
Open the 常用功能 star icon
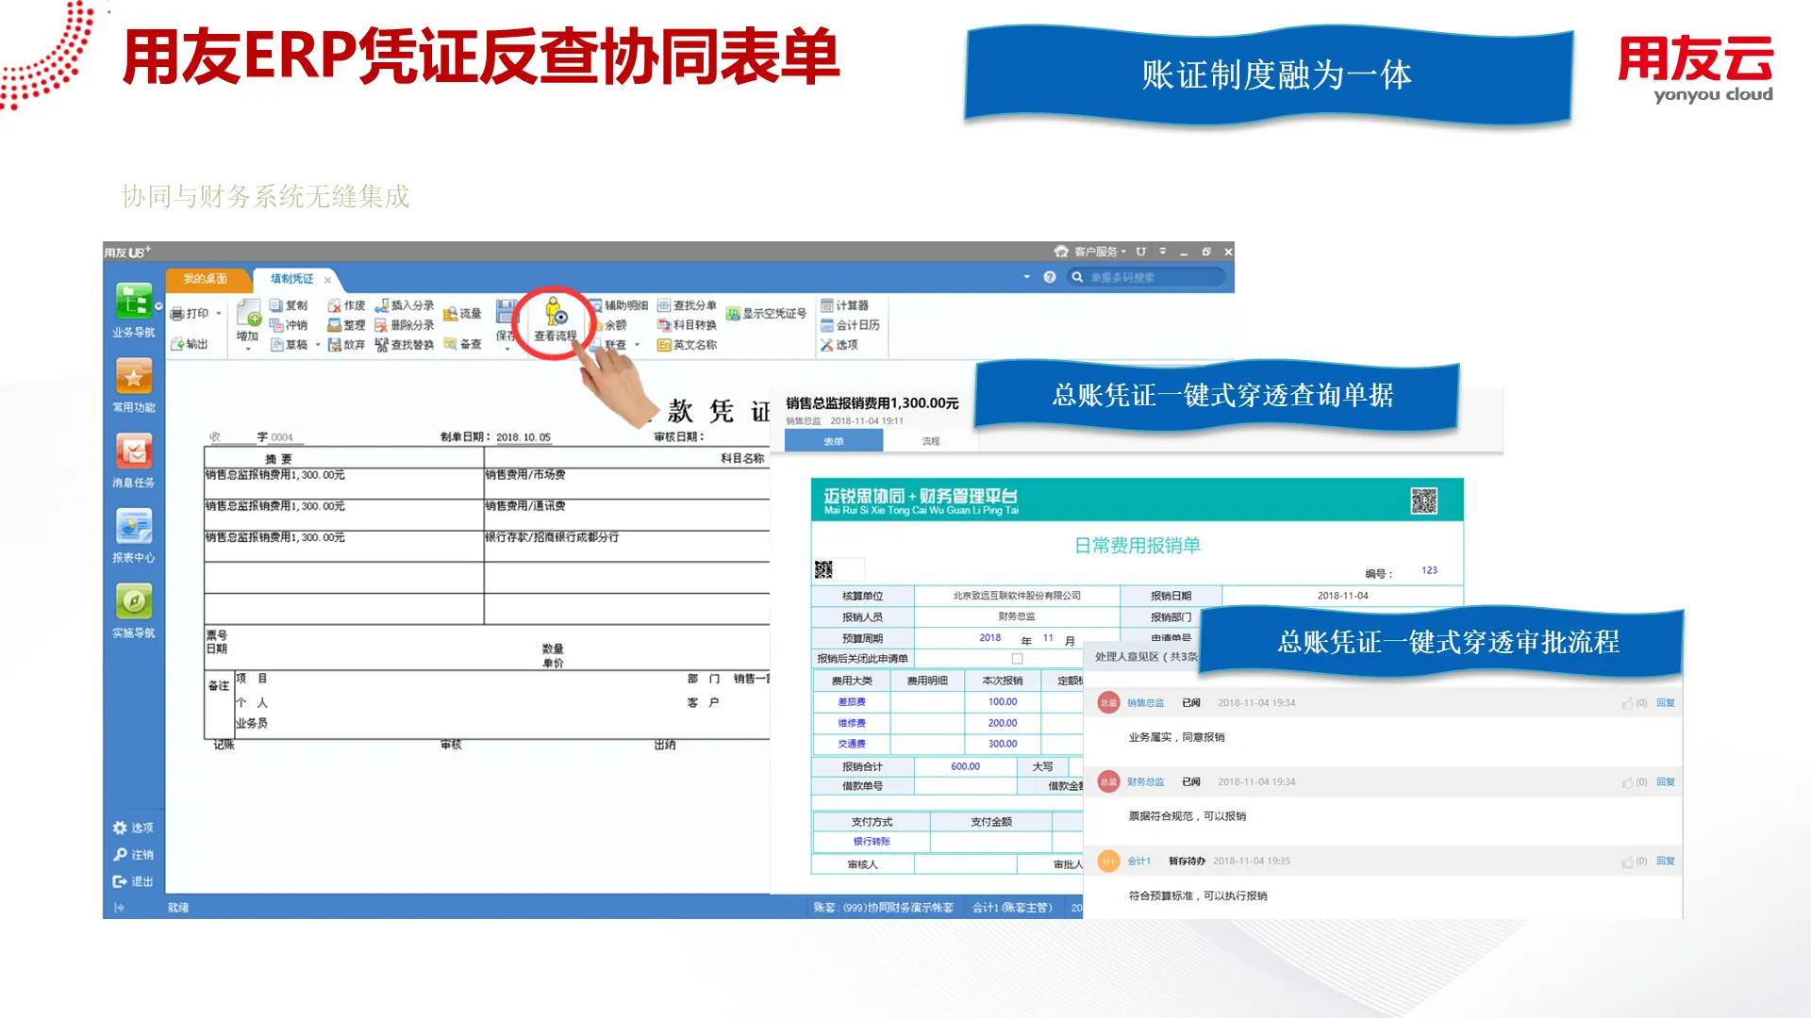pyautogui.click(x=133, y=377)
